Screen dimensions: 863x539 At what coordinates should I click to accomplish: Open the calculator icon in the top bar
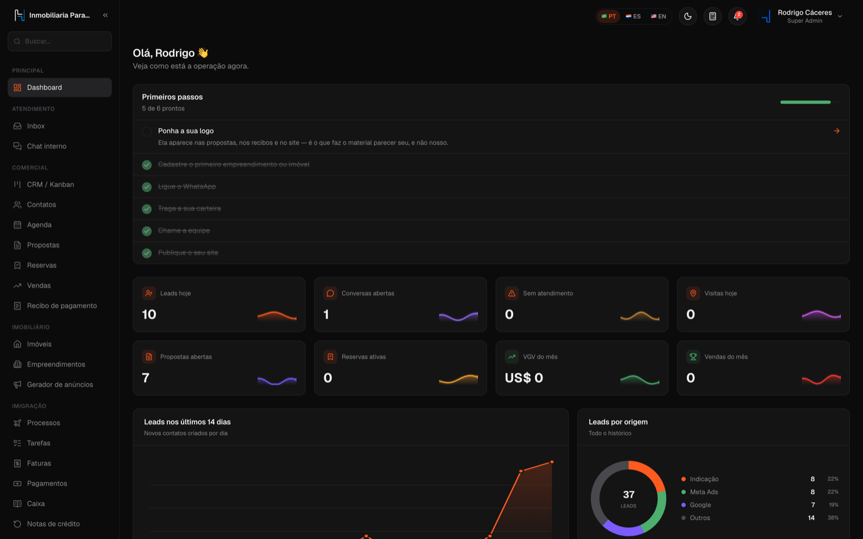(712, 16)
